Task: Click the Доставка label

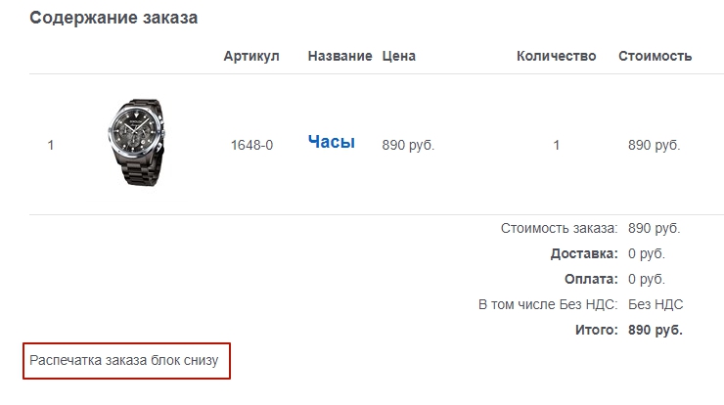Action: pos(583,254)
